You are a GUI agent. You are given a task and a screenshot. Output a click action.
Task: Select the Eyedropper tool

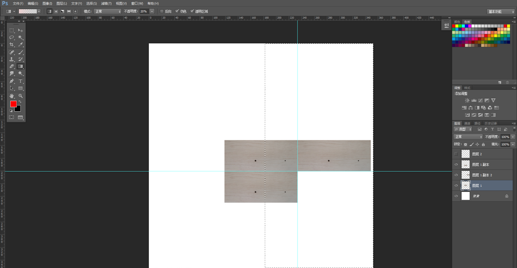point(20,45)
